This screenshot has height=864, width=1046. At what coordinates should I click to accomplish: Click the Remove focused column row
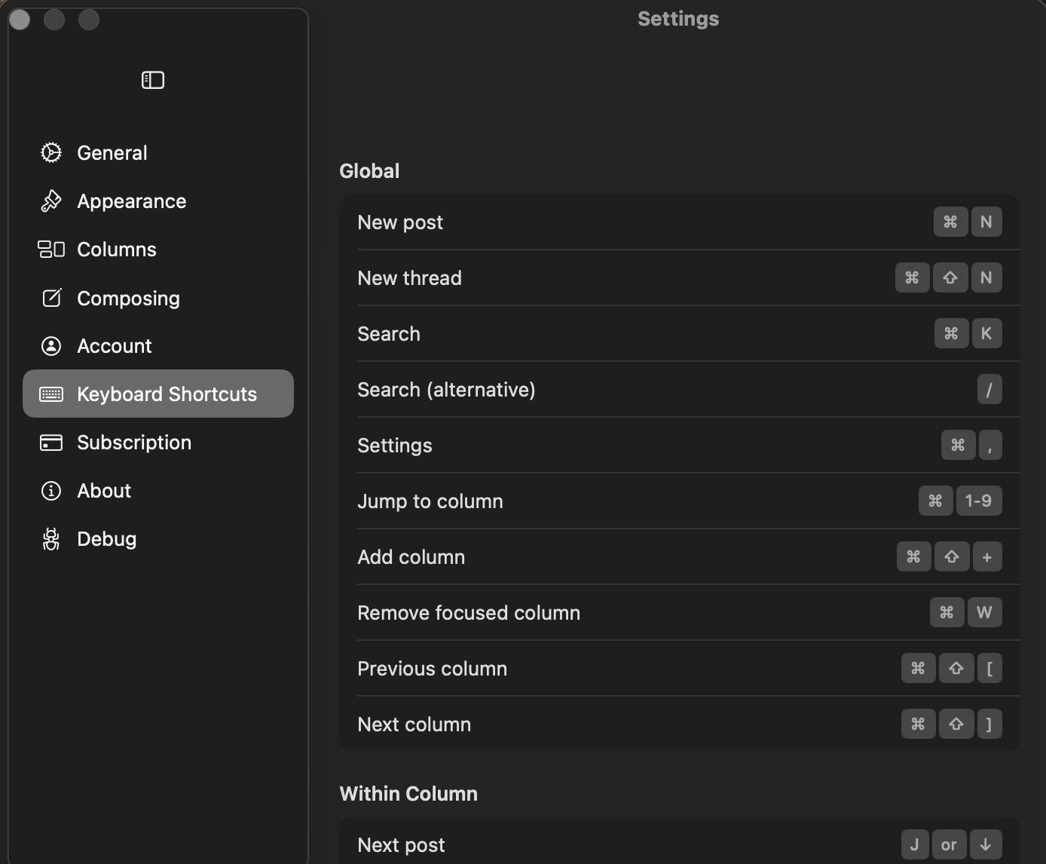678,612
